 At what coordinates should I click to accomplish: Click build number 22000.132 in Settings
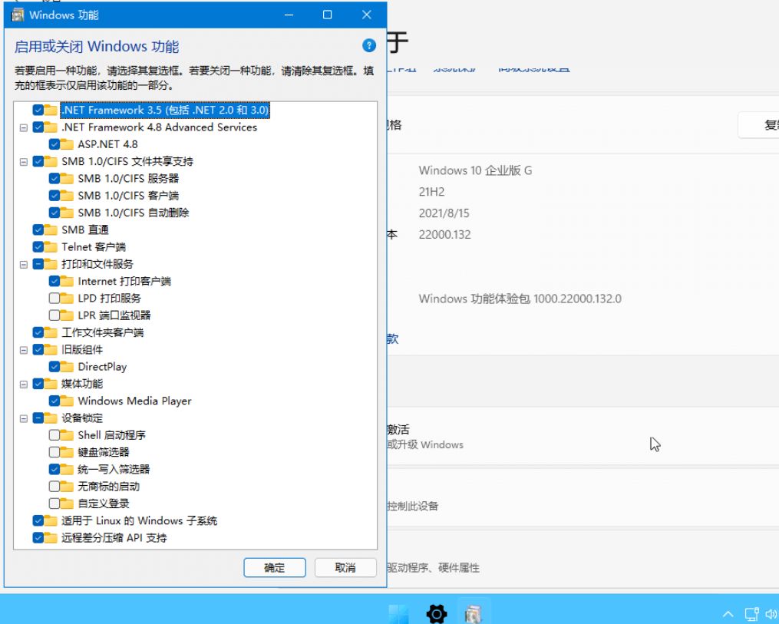(x=444, y=235)
